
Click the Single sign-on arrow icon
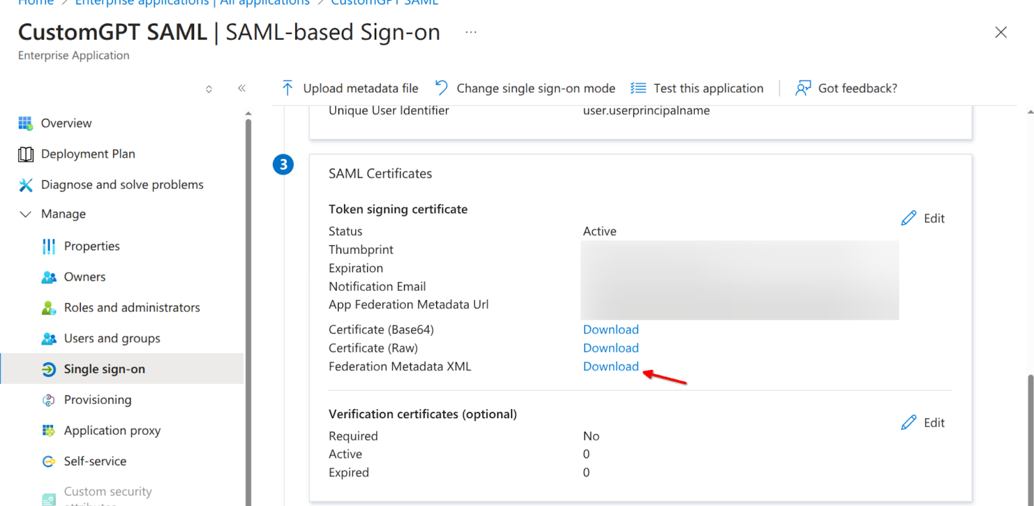click(x=48, y=369)
